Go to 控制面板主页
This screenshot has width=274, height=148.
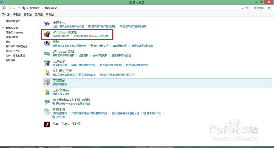point(13,21)
